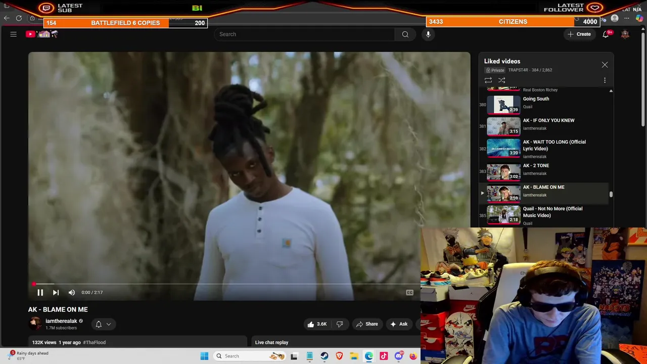Share the video

click(x=367, y=324)
